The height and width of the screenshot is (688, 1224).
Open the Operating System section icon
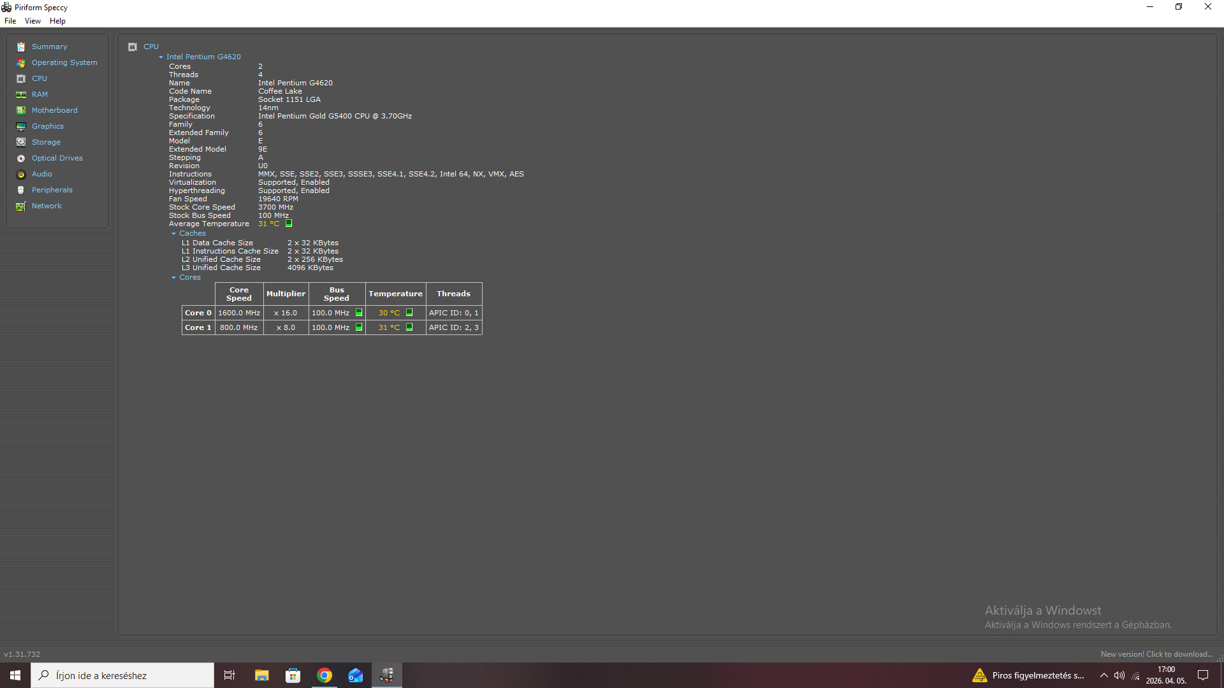click(x=21, y=62)
